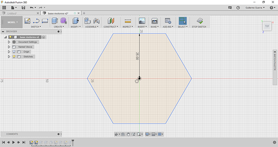
Task: Open the Grid and Snaps dropdown
Action: 154,134
